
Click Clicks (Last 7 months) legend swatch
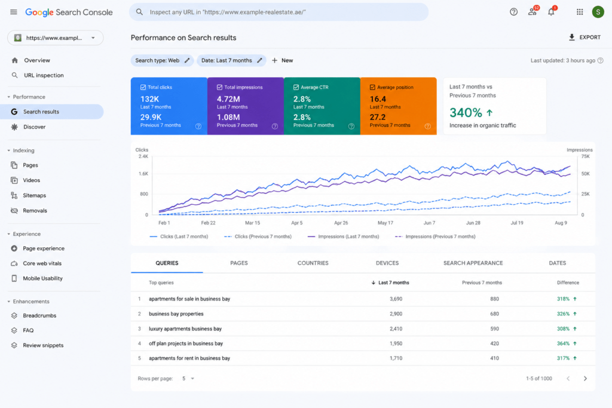(x=154, y=237)
